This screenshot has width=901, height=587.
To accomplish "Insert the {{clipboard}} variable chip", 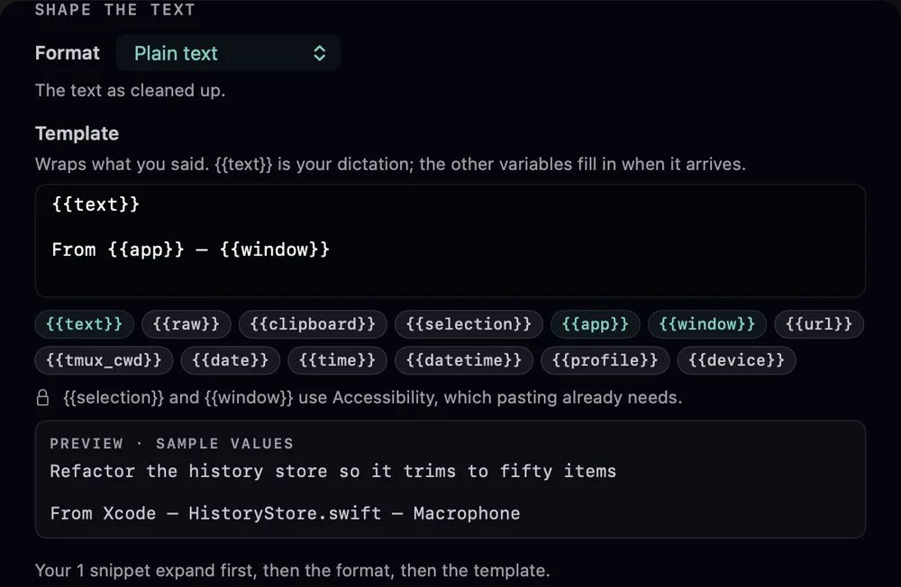I will [313, 324].
